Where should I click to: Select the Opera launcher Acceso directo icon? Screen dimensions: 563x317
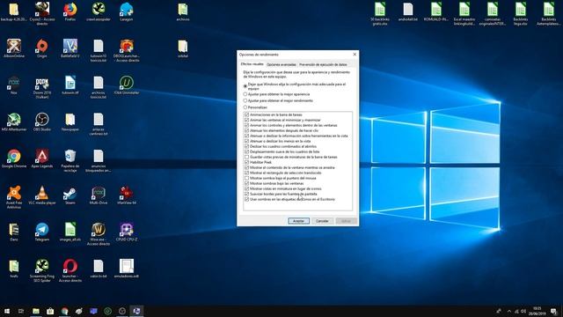70,270
